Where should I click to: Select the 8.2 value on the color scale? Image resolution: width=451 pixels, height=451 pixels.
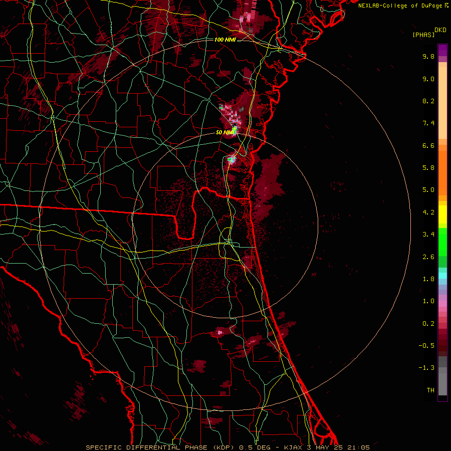(428, 101)
